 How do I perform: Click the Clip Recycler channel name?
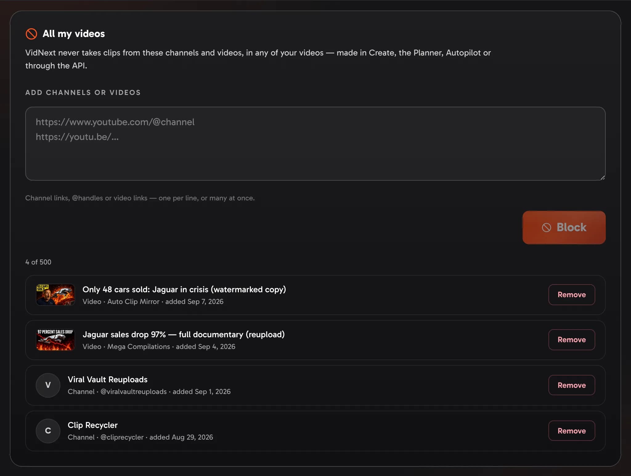pyautogui.click(x=93, y=425)
